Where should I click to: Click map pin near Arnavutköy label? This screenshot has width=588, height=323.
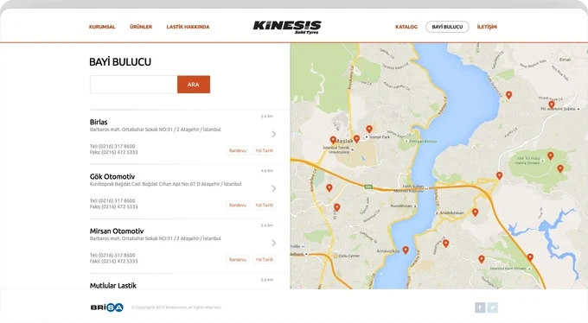click(406, 250)
